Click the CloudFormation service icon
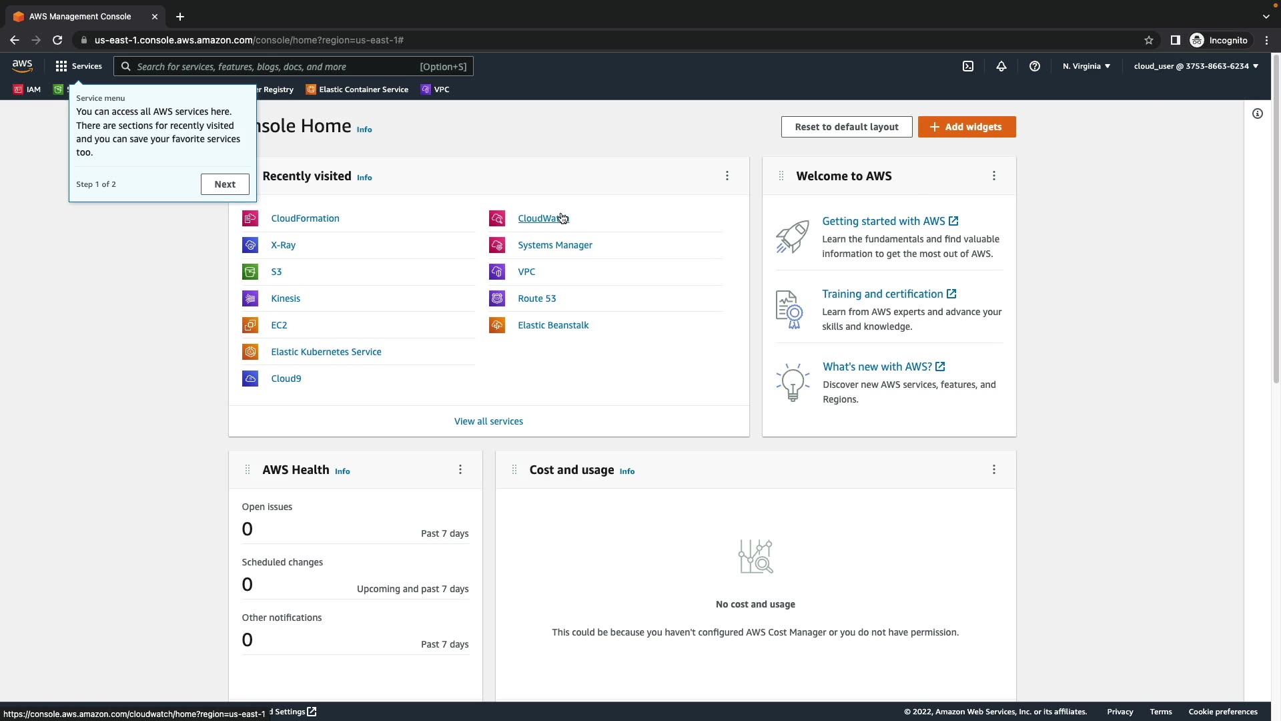 [250, 218]
